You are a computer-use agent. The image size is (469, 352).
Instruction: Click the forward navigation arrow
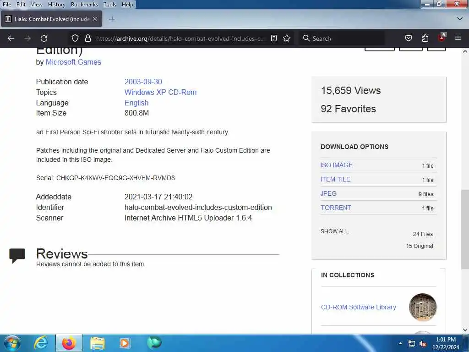click(x=27, y=38)
